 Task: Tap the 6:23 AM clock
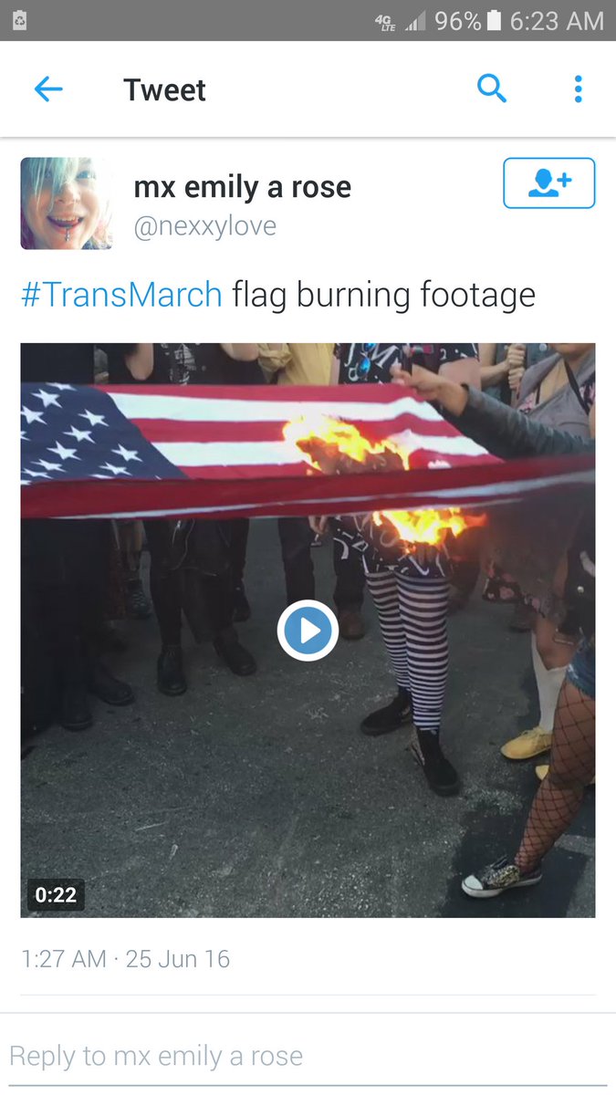pyautogui.click(x=557, y=21)
